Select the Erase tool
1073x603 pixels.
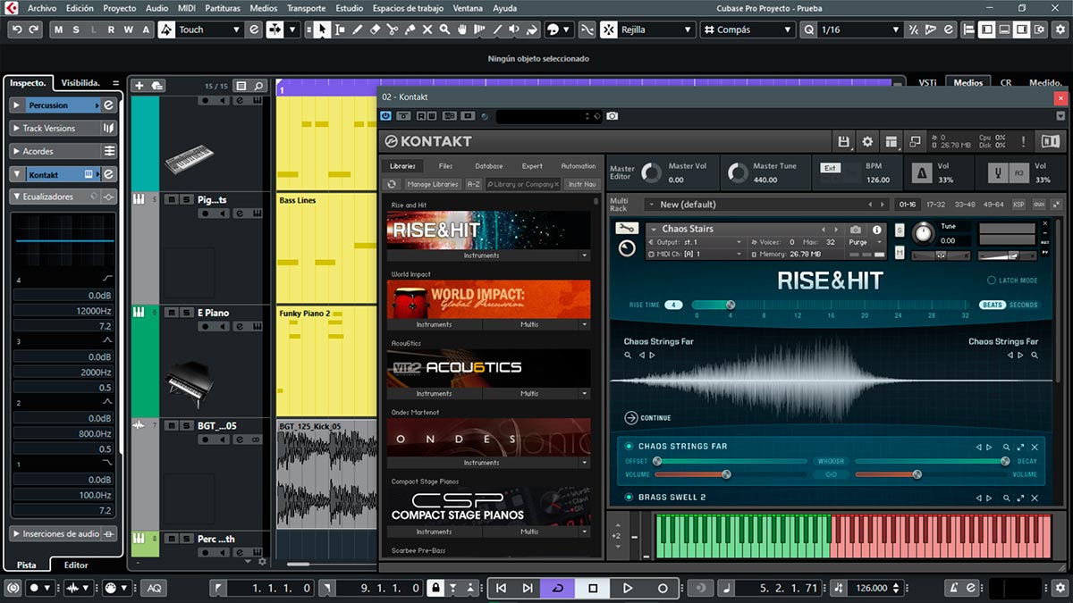375,29
